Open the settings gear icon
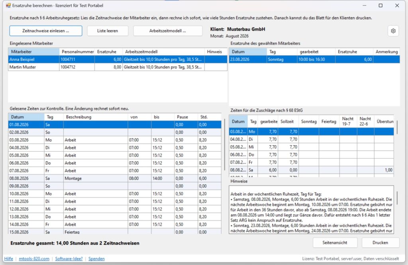This screenshot has height=265, width=408. pos(393,31)
